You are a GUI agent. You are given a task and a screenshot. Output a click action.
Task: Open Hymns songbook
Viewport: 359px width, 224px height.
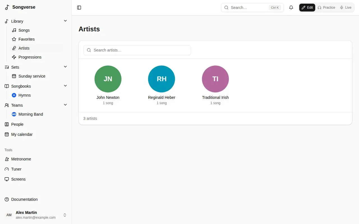coord(36,95)
